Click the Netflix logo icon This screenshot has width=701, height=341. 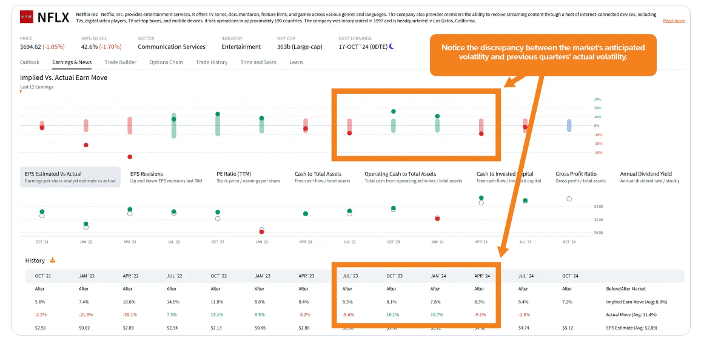(x=27, y=17)
